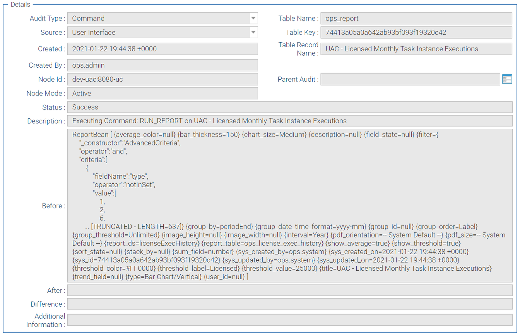Expand the Source dropdown arrow
Image resolution: width=520 pixels, height=333 pixels.
(253, 32)
